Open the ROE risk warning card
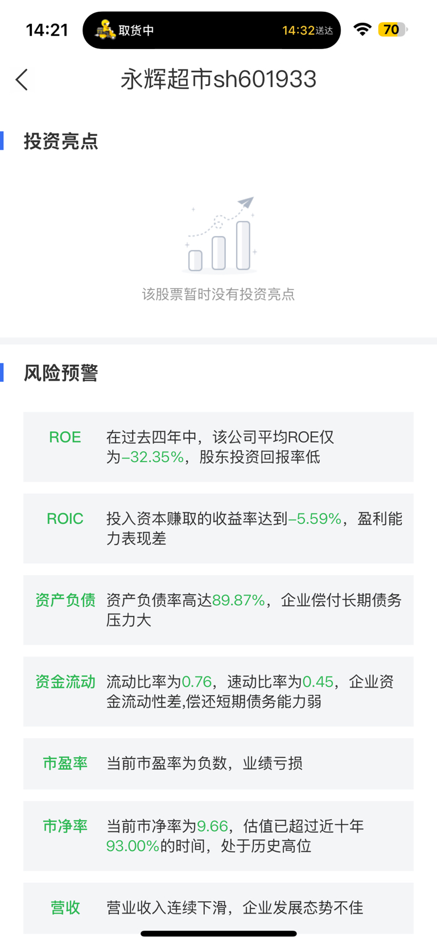Screen dimensions: 437x946 (x=218, y=447)
